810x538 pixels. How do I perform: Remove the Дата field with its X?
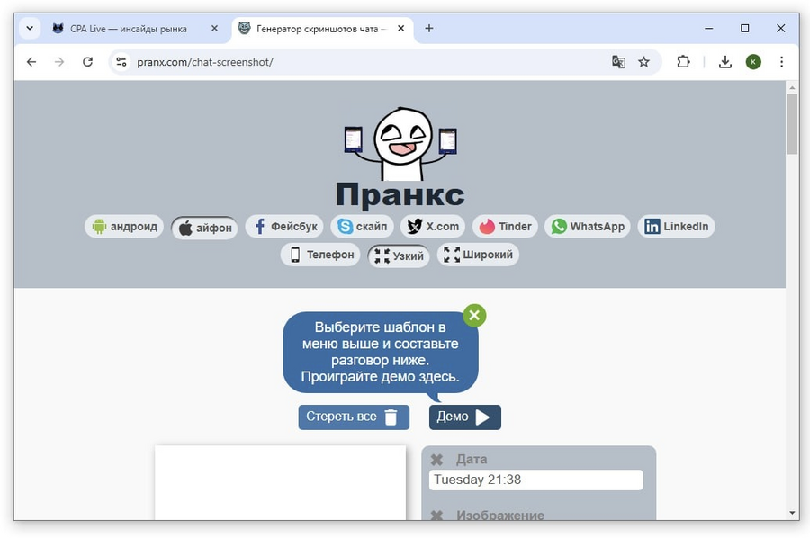tap(437, 459)
